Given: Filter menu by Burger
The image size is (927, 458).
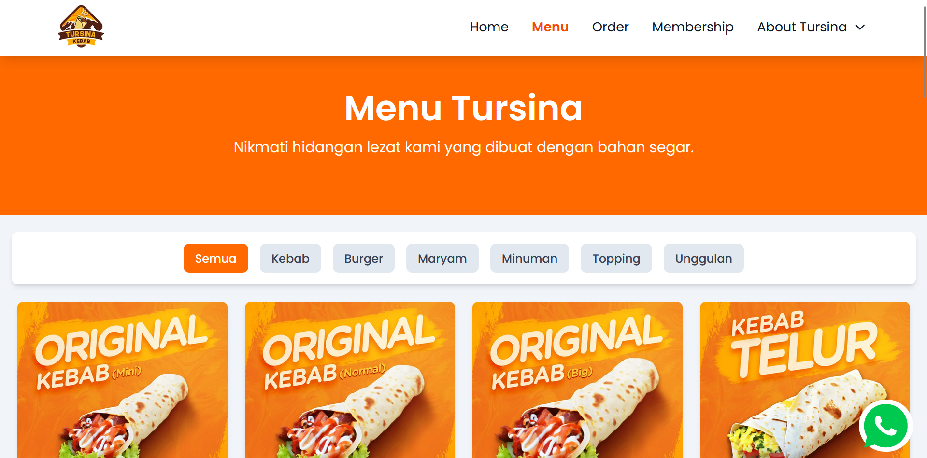Looking at the screenshot, I should [363, 258].
